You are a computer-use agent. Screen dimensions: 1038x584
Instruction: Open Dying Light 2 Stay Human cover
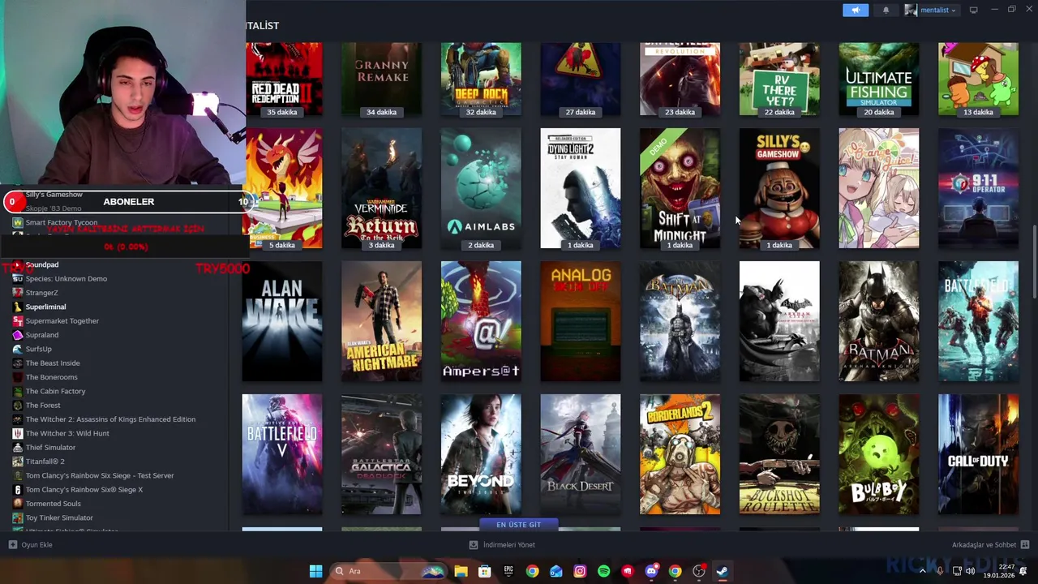[x=581, y=188]
